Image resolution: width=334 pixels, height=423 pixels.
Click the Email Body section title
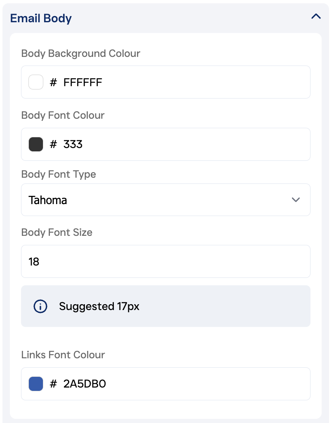click(x=41, y=18)
